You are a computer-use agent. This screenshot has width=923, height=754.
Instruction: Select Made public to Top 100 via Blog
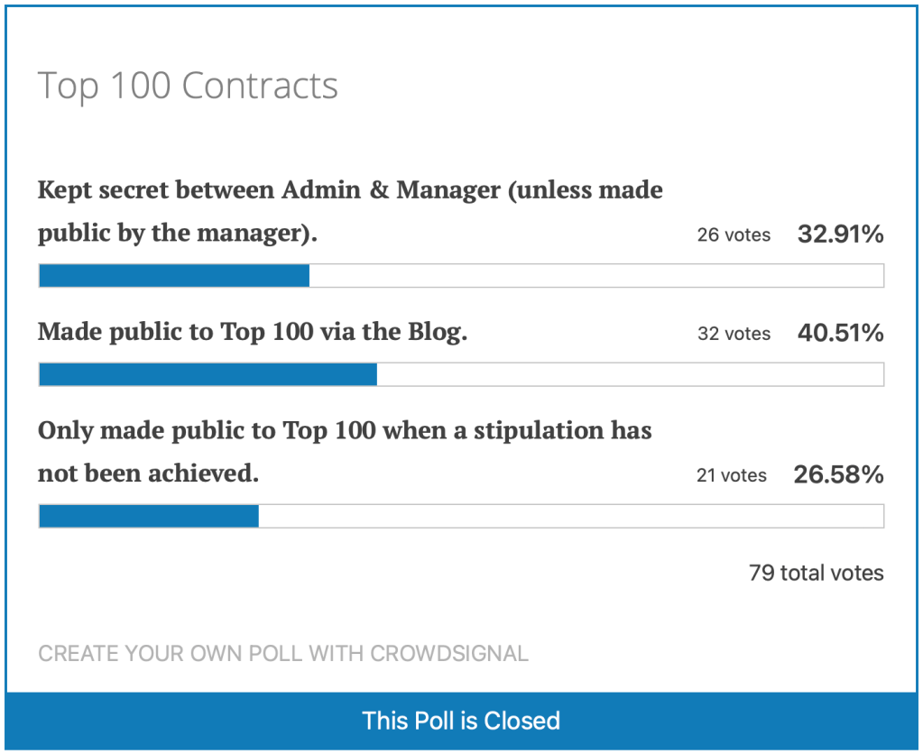253,333
